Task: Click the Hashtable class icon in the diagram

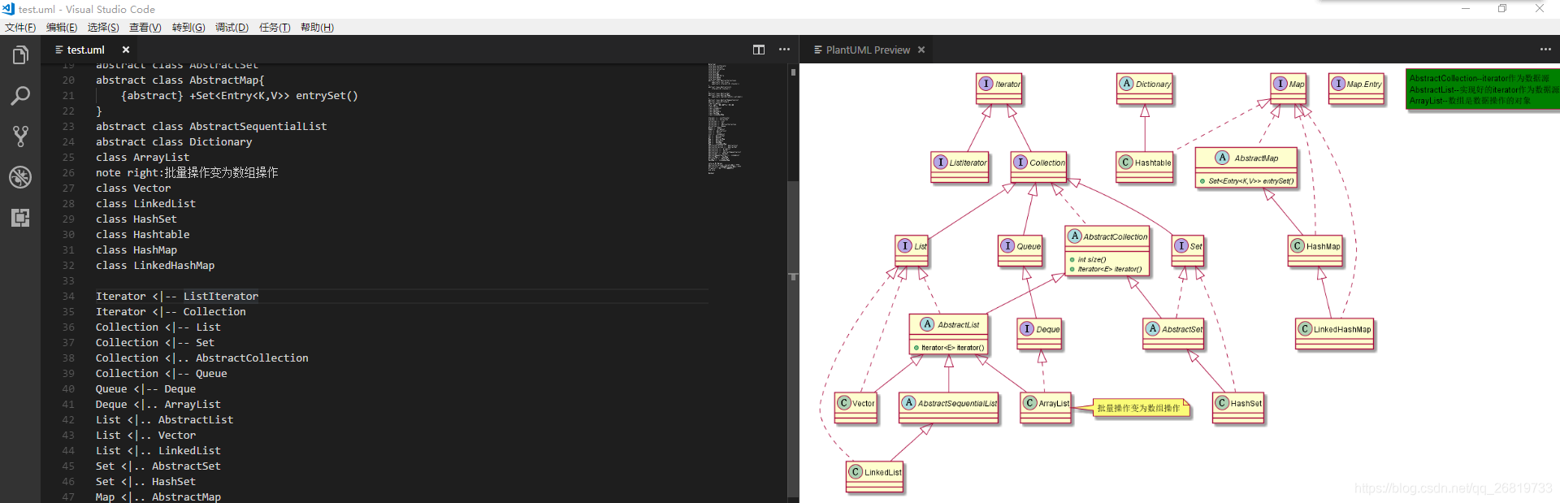Action: pos(1126,163)
